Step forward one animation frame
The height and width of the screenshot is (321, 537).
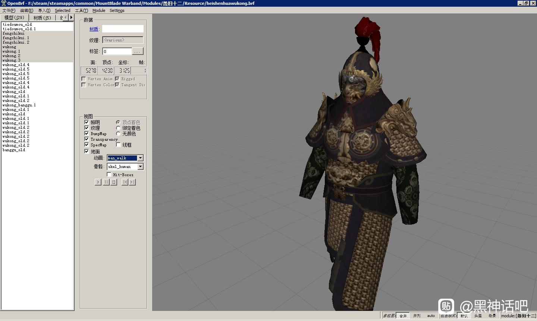132,182
